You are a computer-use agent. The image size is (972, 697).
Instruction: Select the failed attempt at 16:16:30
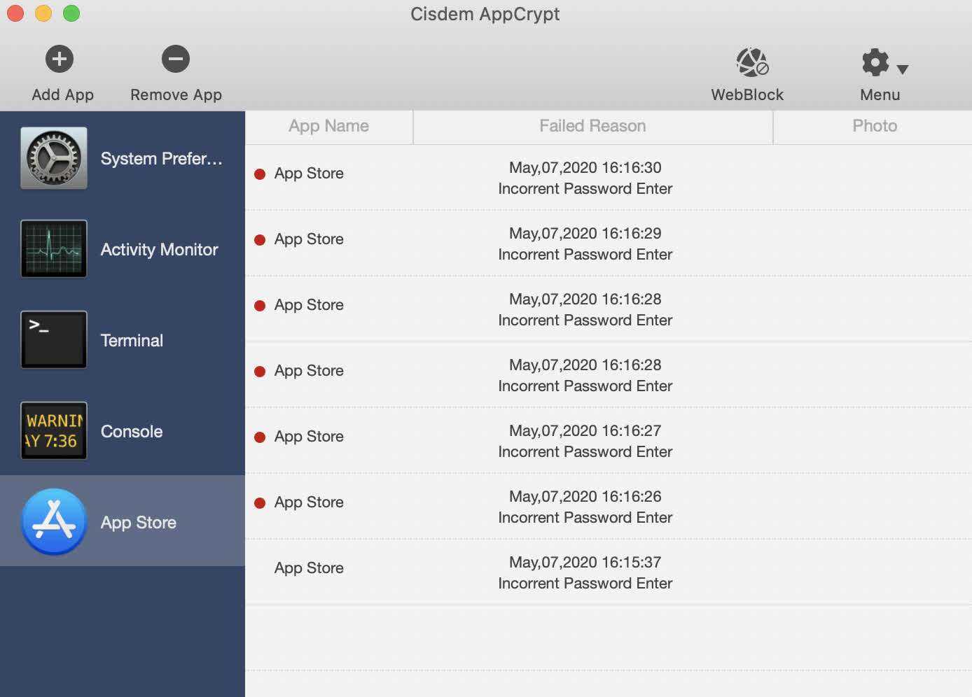585,178
